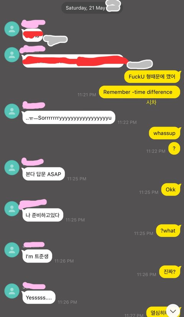Select the Yesssss.... white bubble

coord(39,297)
